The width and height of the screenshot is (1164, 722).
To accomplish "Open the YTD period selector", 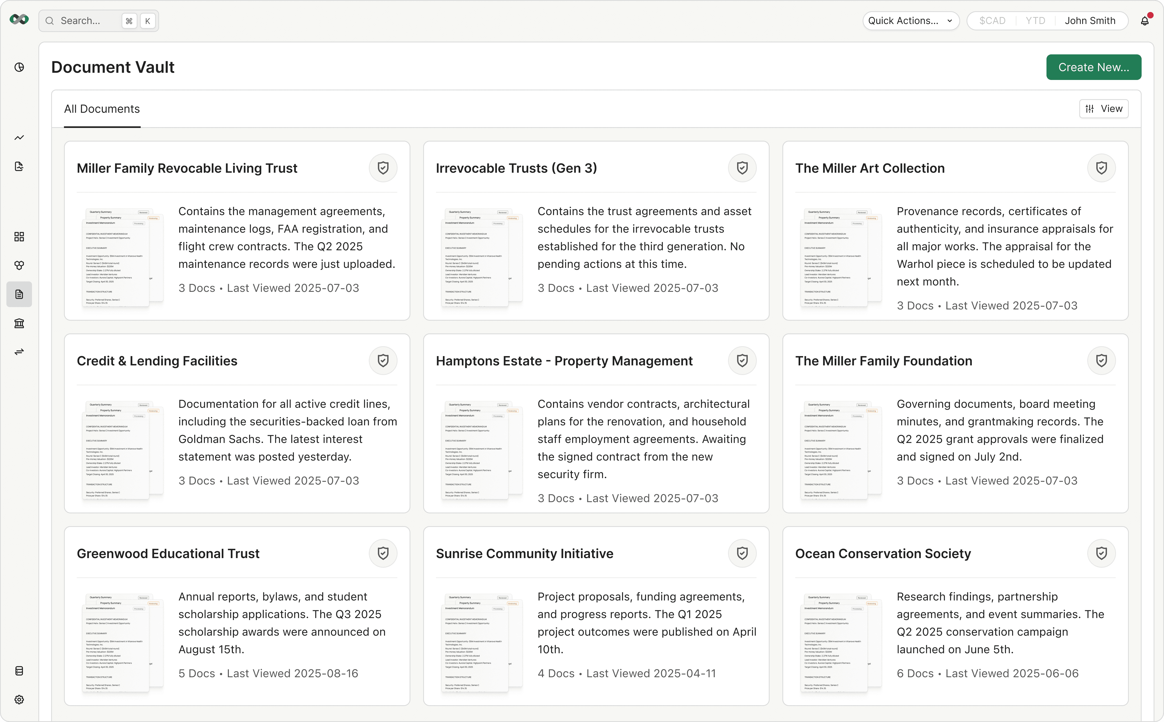I will point(1035,21).
